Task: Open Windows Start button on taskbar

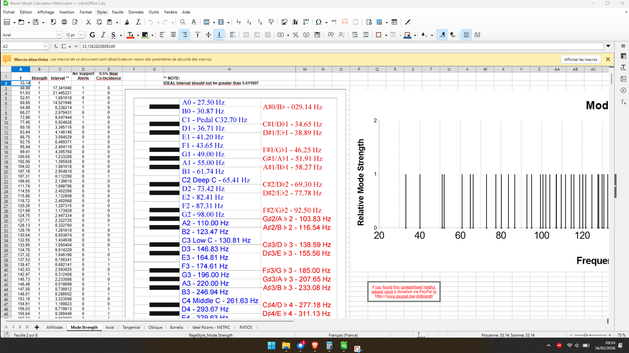Action: [271, 346]
